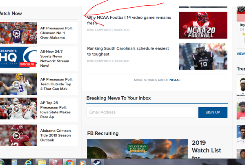The image size is (245, 165).
Task: Open 'Why NCAA Football 14 video game remains fresh' article
Action: click(129, 20)
